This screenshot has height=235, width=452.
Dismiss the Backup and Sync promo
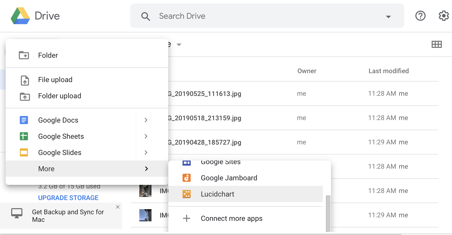pyautogui.click(x=118, y=207)
